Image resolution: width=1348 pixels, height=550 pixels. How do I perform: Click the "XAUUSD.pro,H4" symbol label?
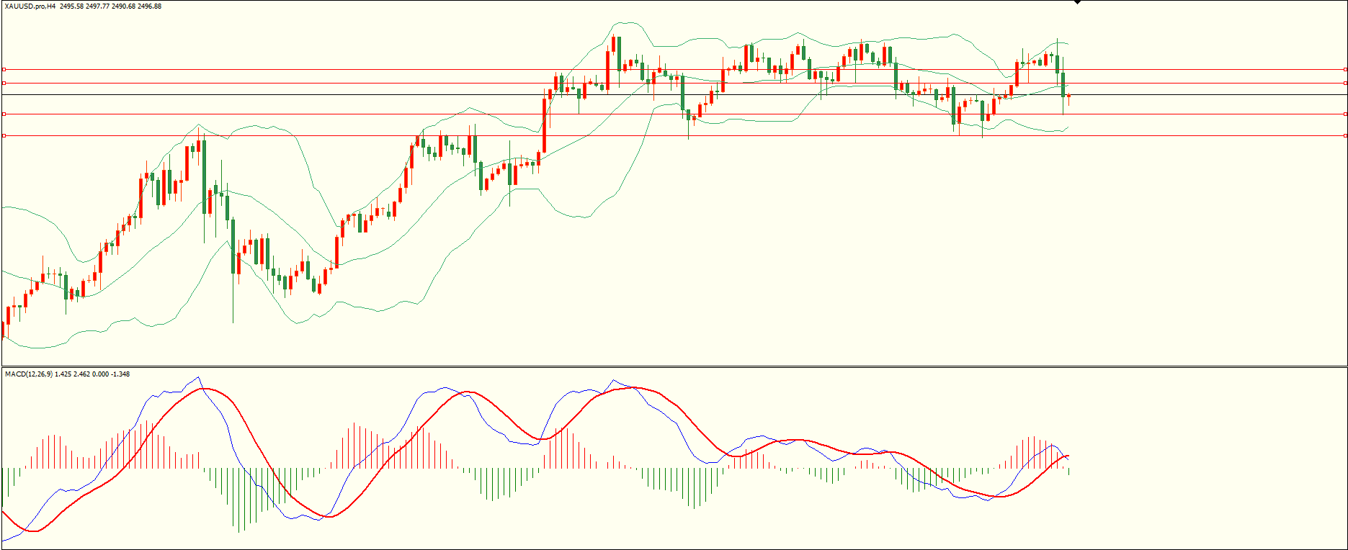(x=30, y=6)
